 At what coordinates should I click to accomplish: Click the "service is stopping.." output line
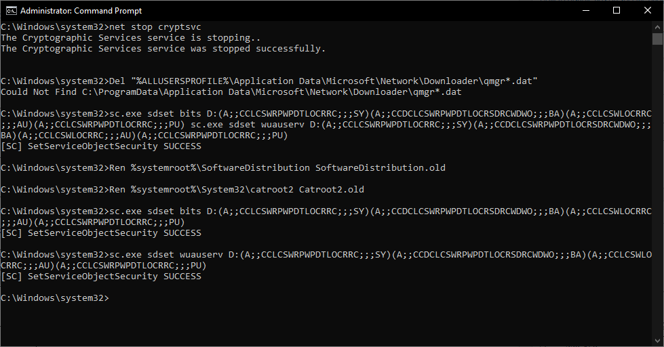click(x=130, y=37)
